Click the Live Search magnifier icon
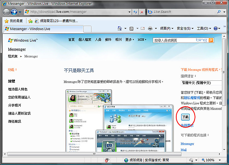 219,11
